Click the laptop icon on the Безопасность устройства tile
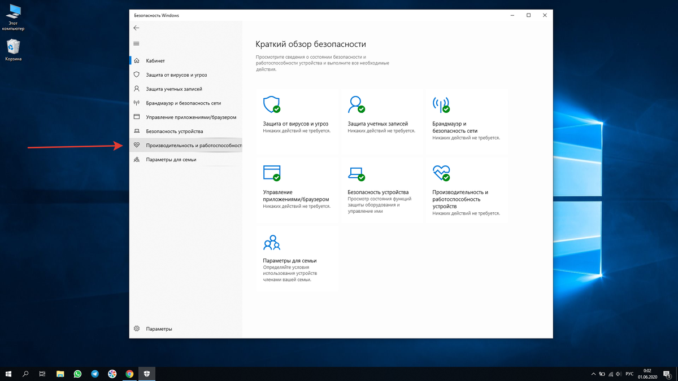 (357, 173)
